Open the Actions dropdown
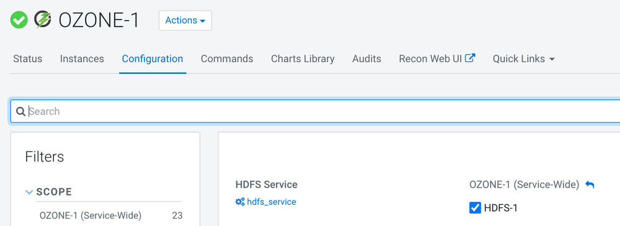This screenshot has height=226, width=620. click(185, 20)
